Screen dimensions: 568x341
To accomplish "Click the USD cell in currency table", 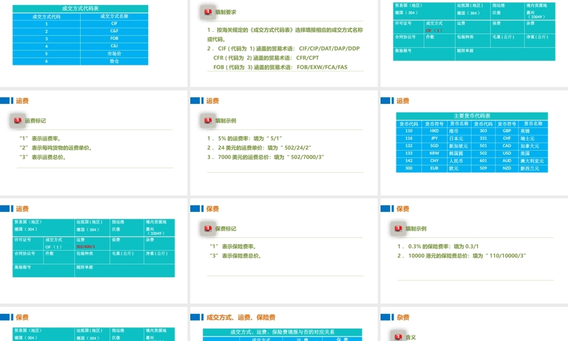I will (x=507, y=153).
